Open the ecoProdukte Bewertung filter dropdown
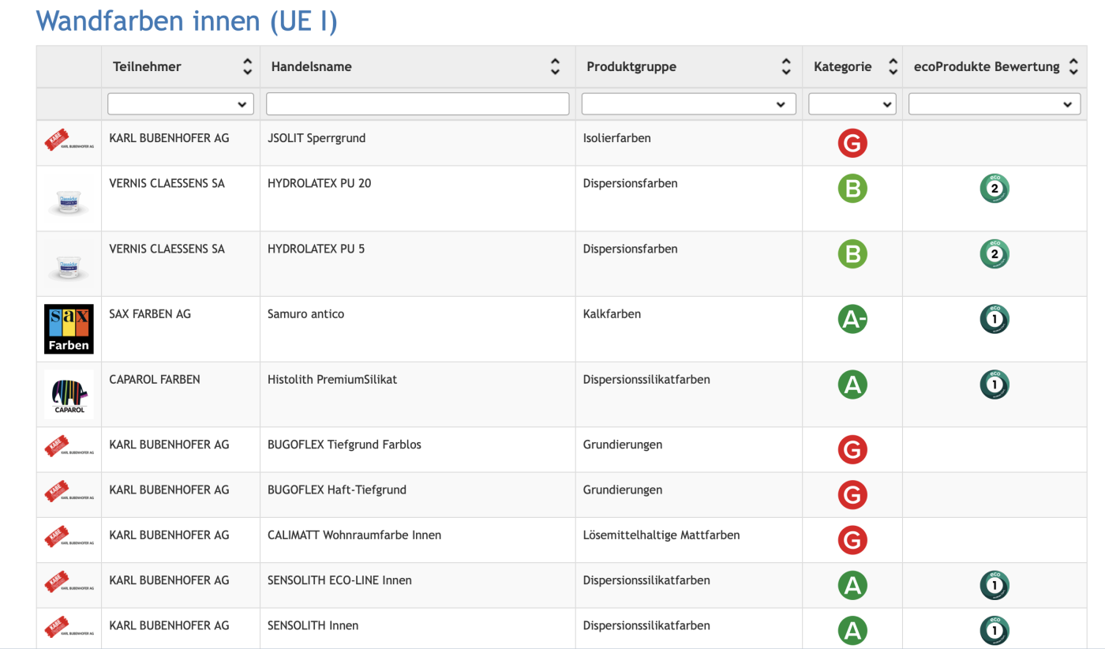 click(x=994, y=104)
